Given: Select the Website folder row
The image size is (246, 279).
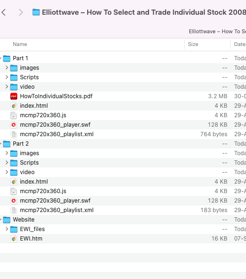Looking at the screenshot, I should [123, 220].
